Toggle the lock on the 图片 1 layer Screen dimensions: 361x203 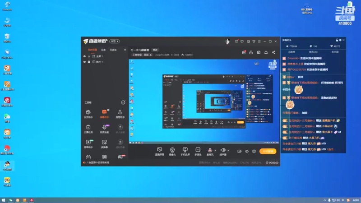pyautogui.click(x=89, y=62)
